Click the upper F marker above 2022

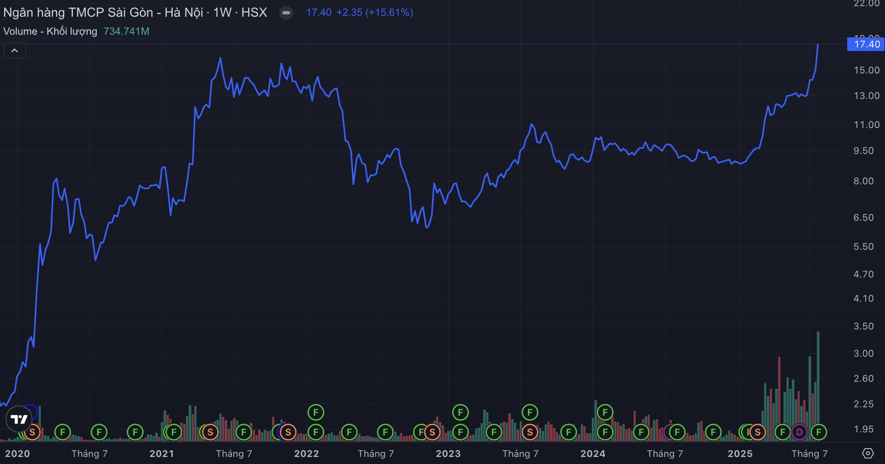(x=316, y=413)
